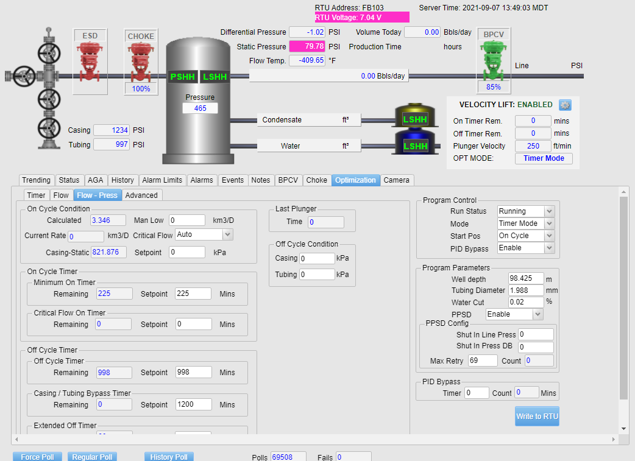
Task: Select the Flow sub-tab
Action: 61,195
